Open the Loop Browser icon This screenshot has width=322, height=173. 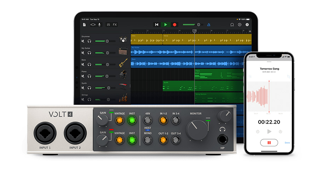[x=232, y=25]
